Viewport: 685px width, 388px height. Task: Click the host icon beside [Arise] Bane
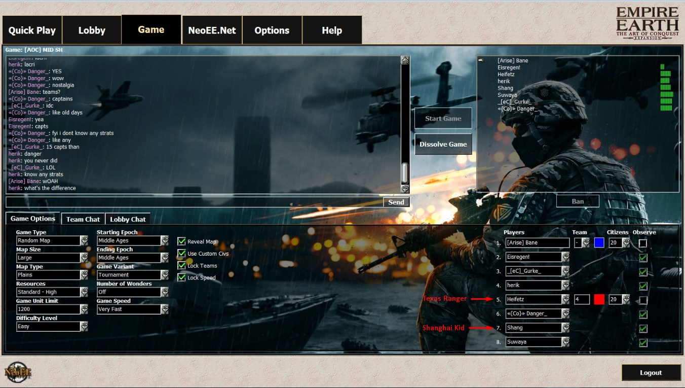pyautogui.click(x=481, y=60)
